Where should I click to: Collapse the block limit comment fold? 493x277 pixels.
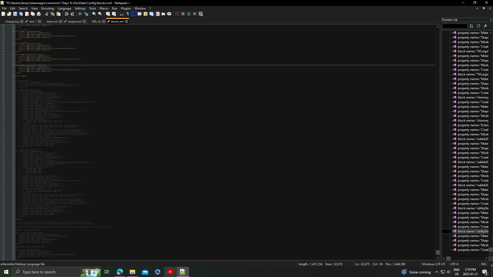point(14,222)
